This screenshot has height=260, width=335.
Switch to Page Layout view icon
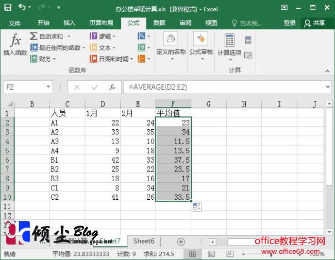[x=211, y=254]
